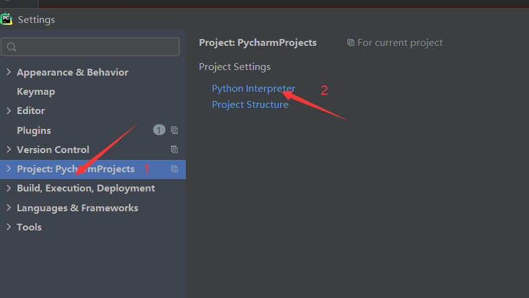Select Appearance & Behavior in settings tree
The width and height of the screenshot is (529, 298).
(x=72, y=72)
